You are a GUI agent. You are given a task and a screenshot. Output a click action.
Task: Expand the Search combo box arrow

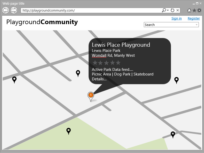tap(197, 25)
